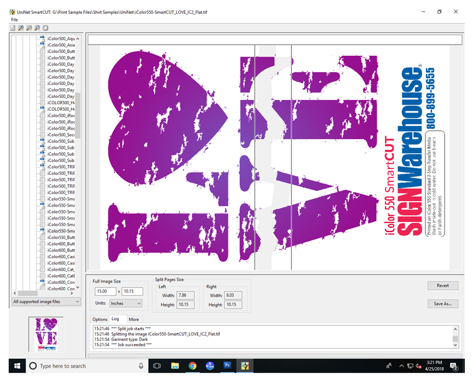
Task: Launch Google Chrome from the taskbar
Action: (x=193, y=366)
